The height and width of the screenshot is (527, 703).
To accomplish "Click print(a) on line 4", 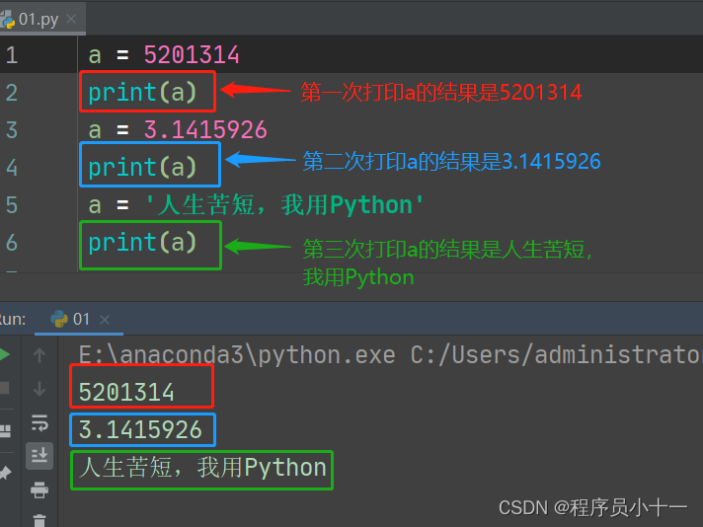I will [x=142, y=167].
